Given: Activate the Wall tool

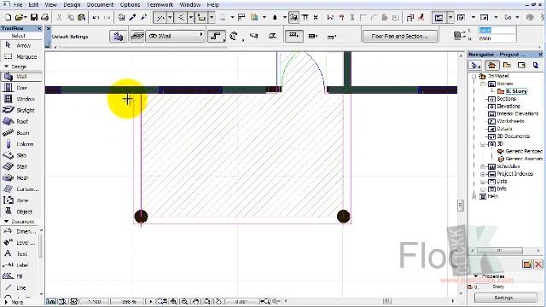Looking at the screenshot, I should [20, 76].
